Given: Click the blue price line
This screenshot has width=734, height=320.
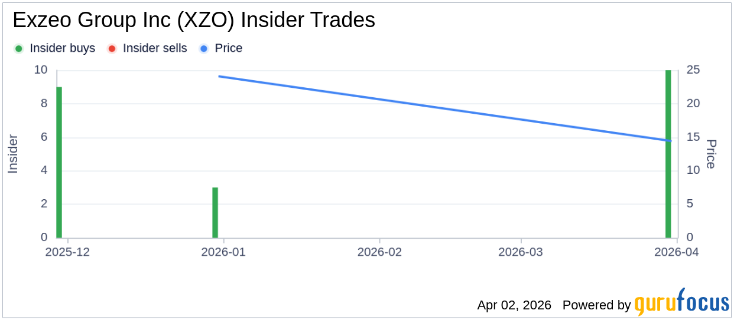Looking at the screenshot, I should click(443, 108).
